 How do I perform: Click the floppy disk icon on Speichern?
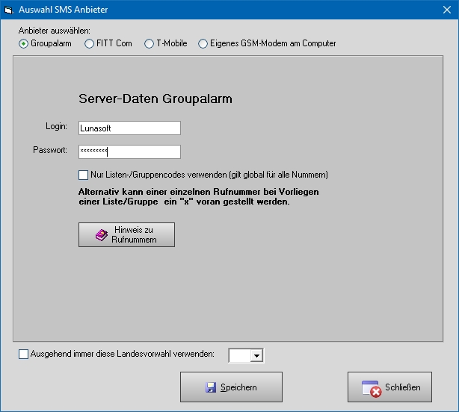point(211,387)
